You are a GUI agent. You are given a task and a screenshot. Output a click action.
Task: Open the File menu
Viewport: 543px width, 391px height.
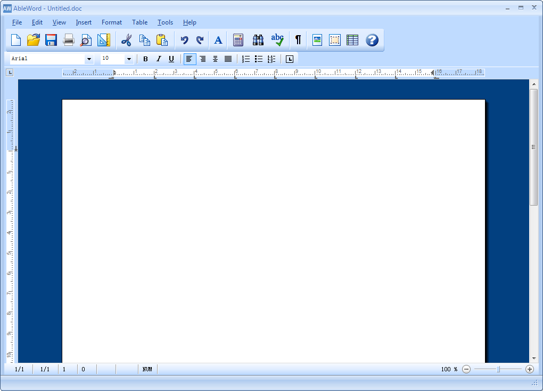click(x=17, y=22)
